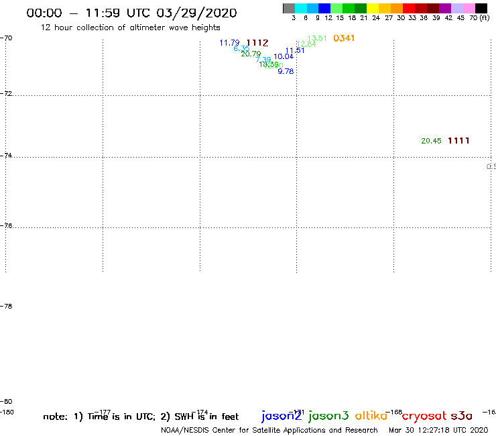Click the legend number 24
This screenshot has height=436, width=496.
(x=376, y=18)
